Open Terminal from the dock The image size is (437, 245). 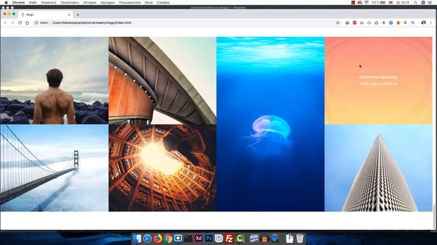[188, 238]
